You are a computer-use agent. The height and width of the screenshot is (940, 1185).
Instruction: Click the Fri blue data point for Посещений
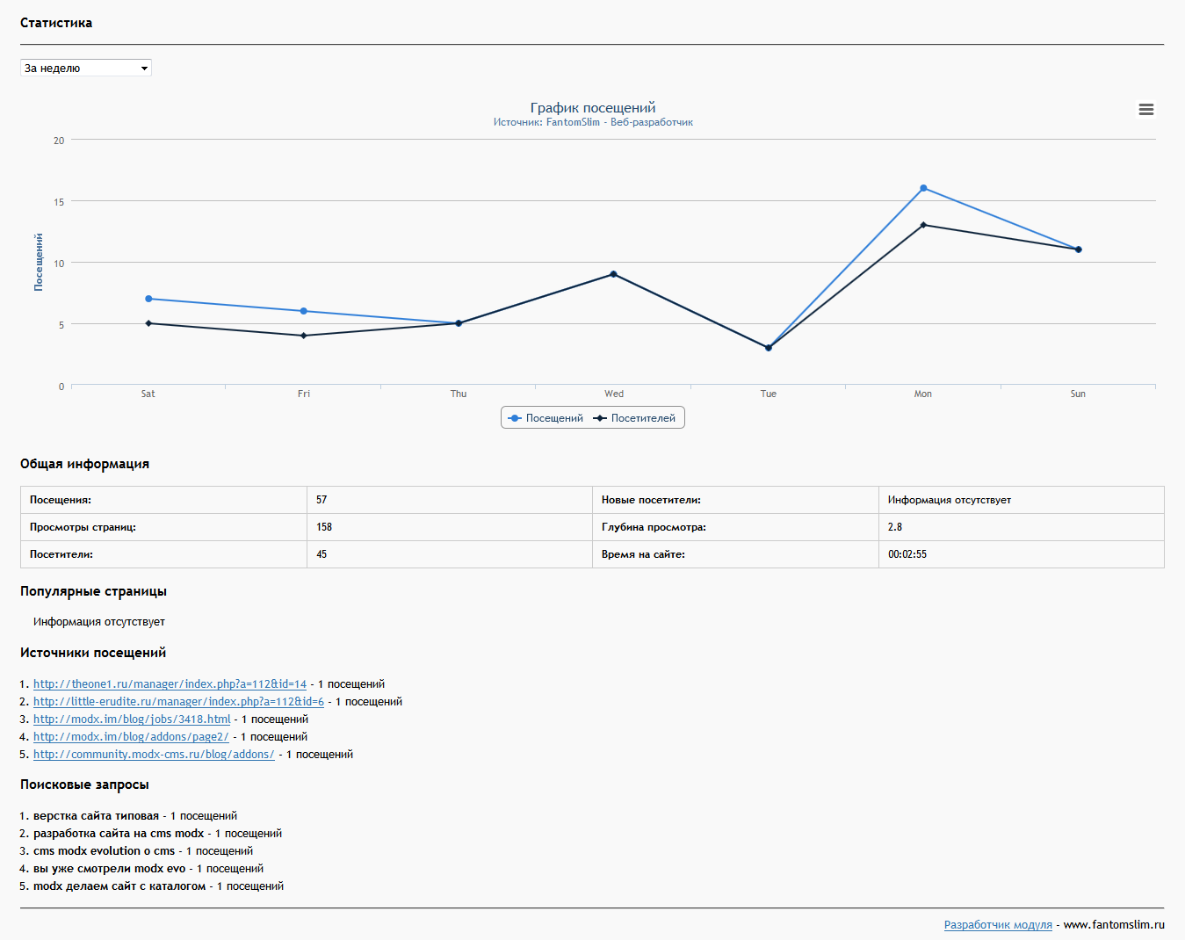pos(304,311)
